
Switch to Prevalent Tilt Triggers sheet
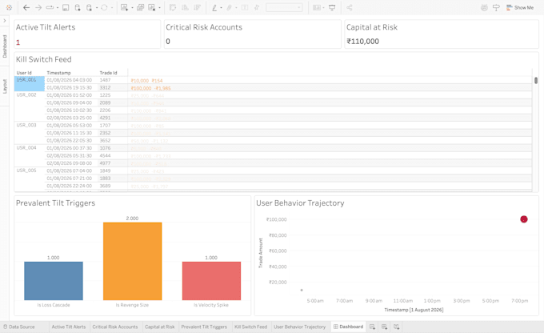point(204,327)
